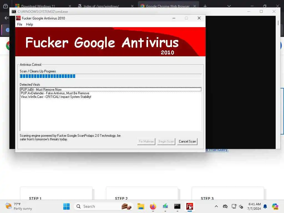The image size is (284, 213).
Task: Open Firefox from the taskbar
Action: tap(153, 206)
